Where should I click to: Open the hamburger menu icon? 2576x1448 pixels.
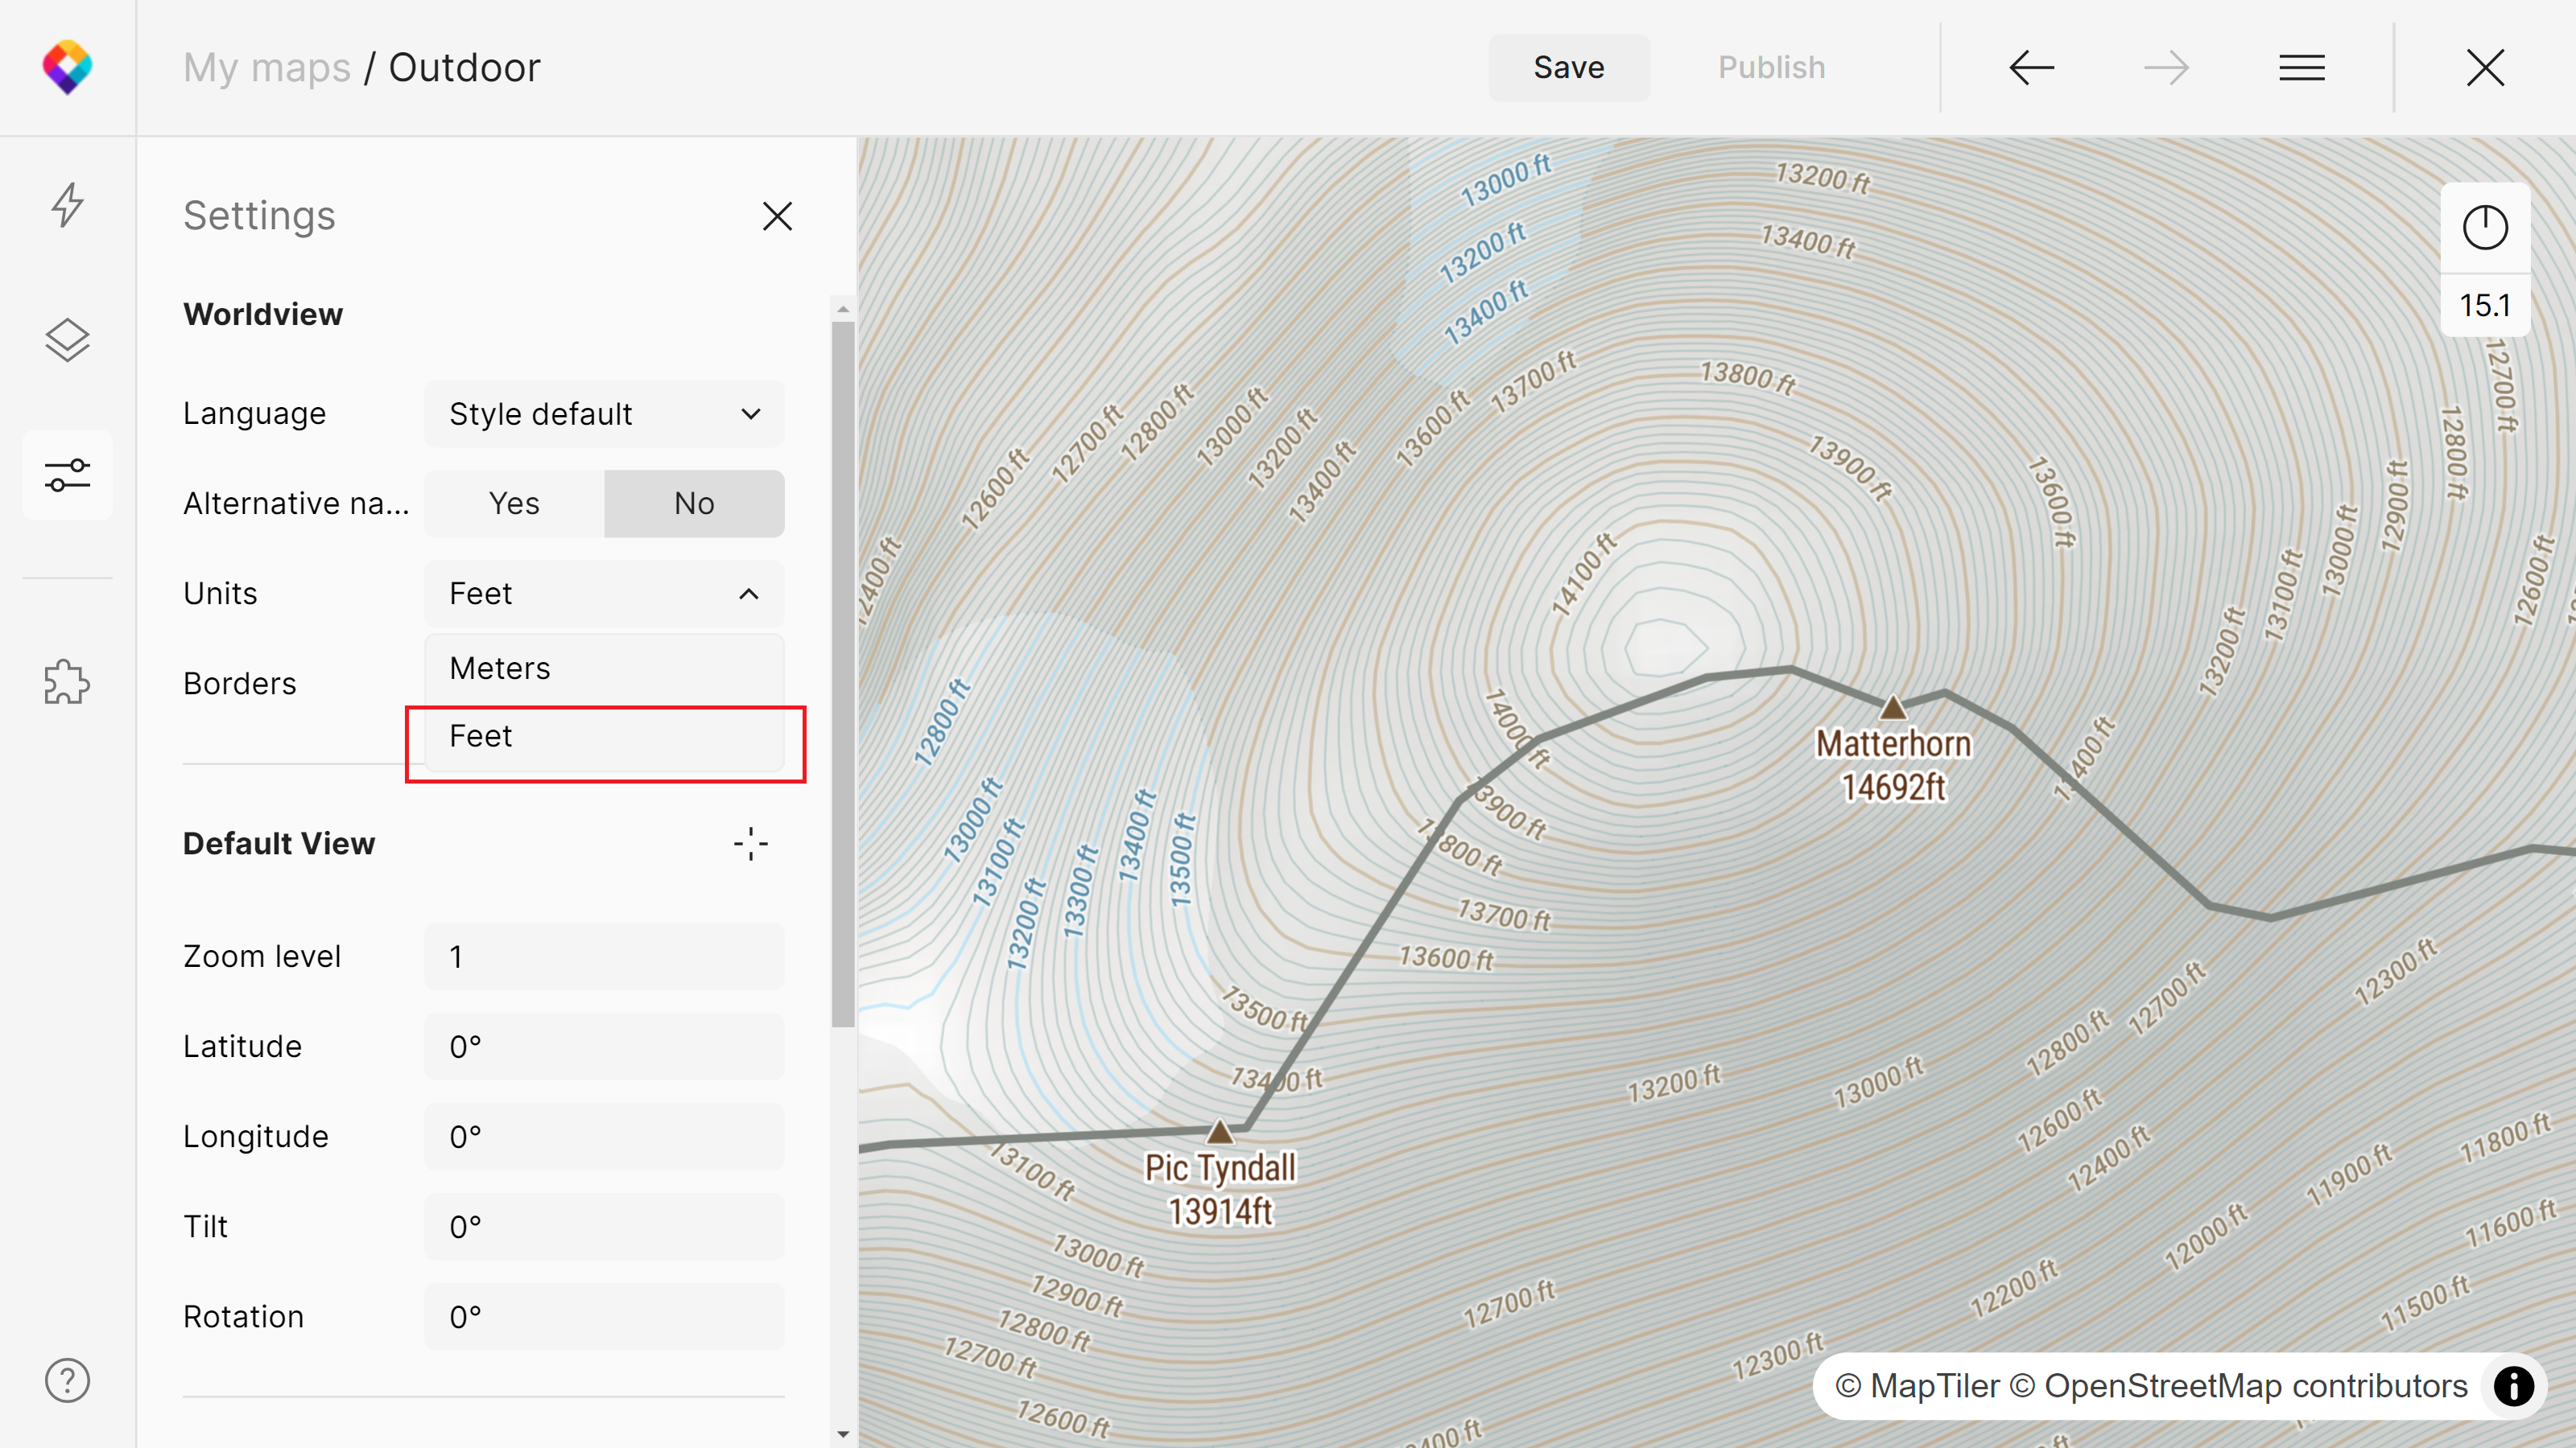[x=2301, y=67]
